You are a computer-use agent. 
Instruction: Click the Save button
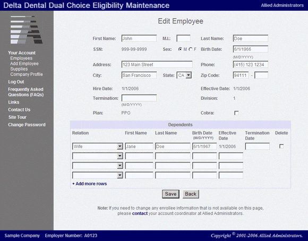coord(170,194)
